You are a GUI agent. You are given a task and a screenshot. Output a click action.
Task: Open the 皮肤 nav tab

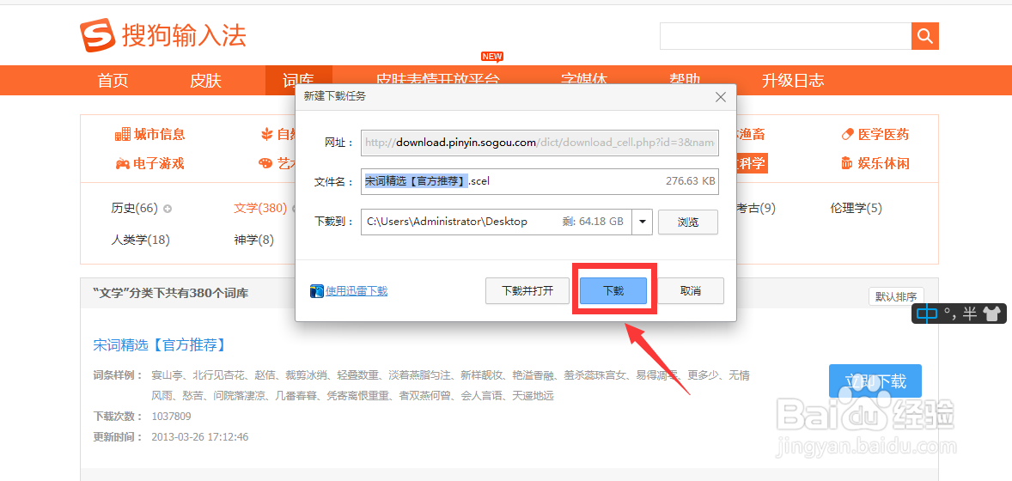point(205,81)
